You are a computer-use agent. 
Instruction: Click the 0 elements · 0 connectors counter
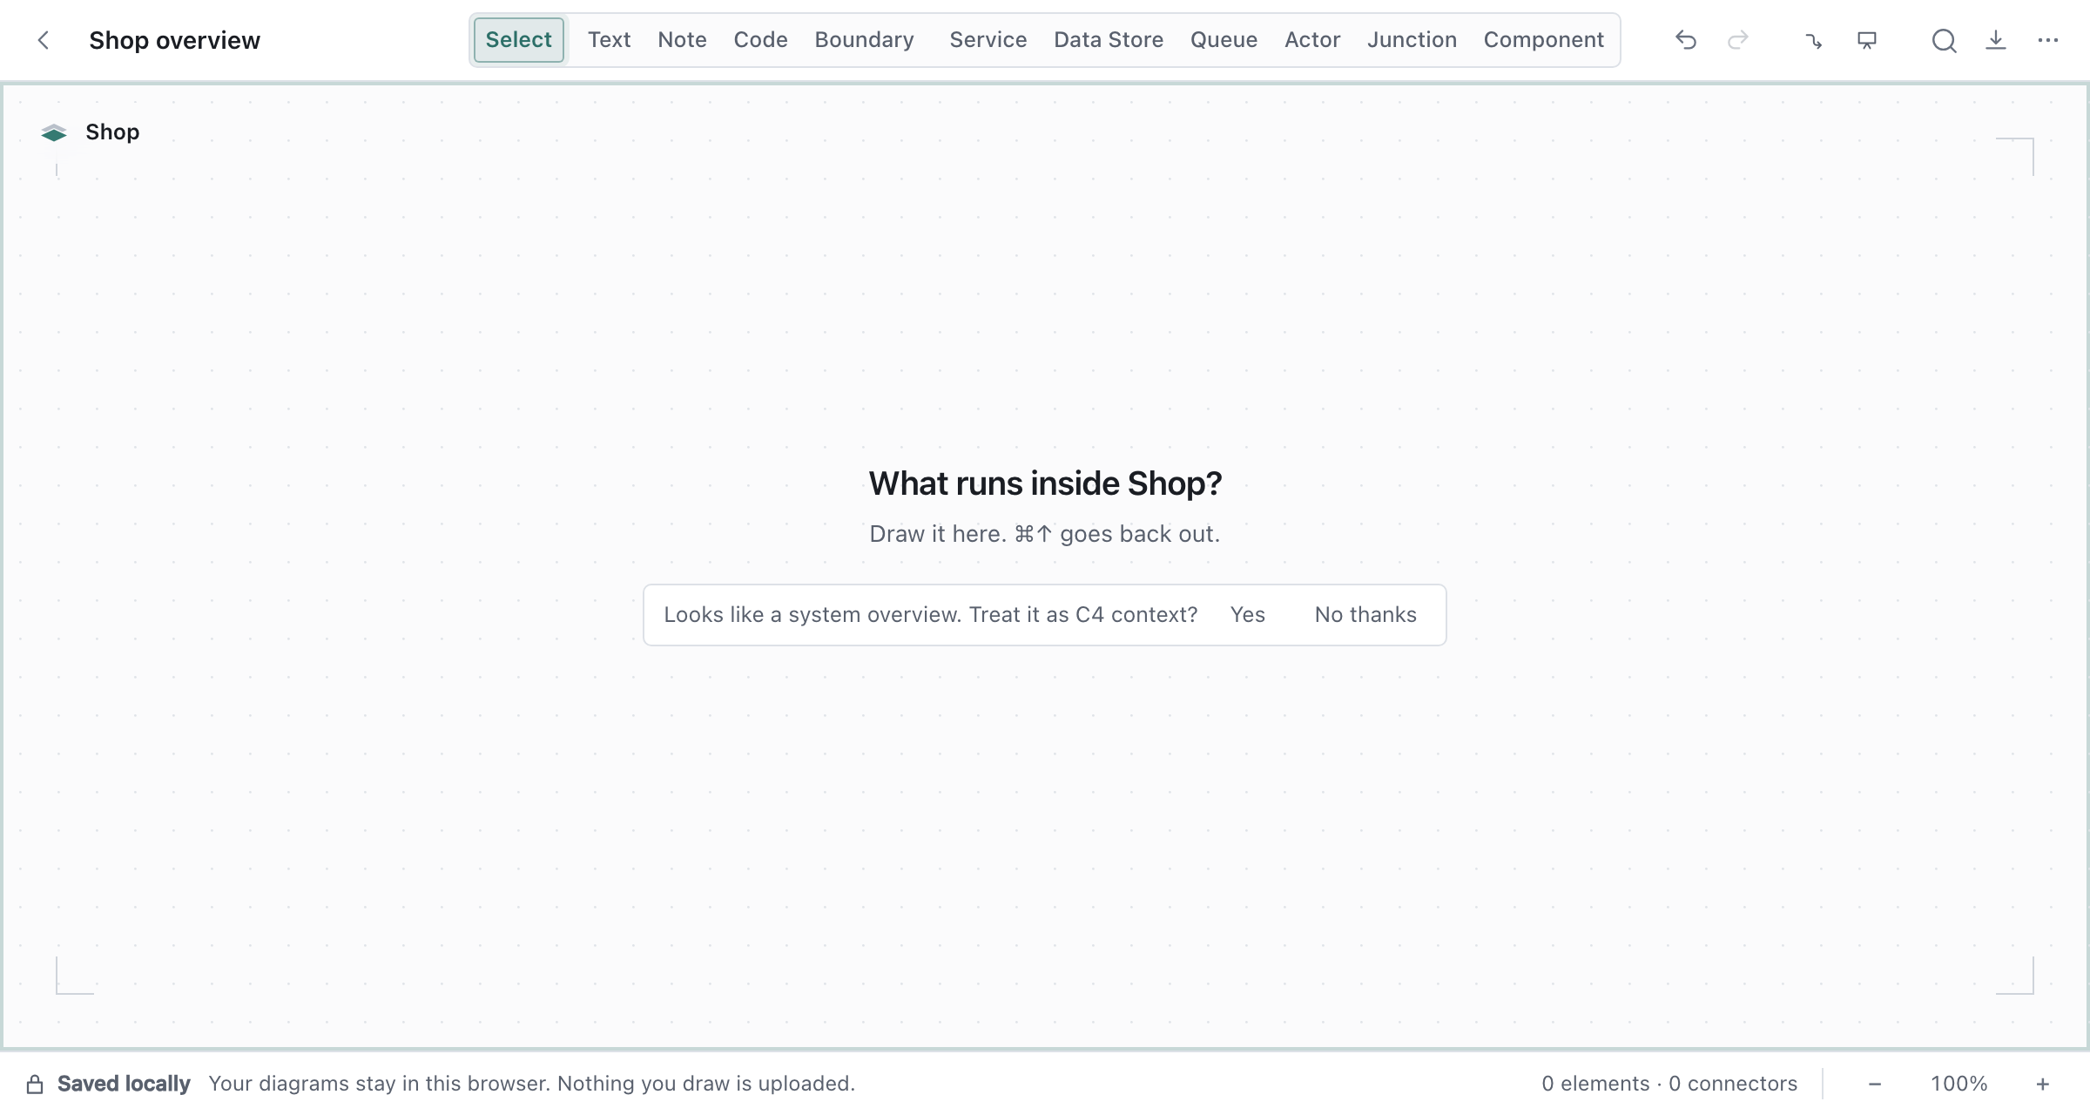(1669, 1084)
